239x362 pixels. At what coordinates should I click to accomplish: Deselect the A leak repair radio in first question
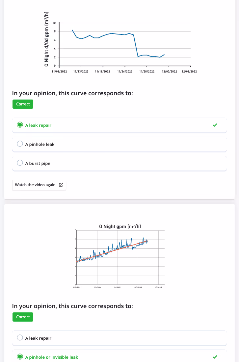tap(20, 124)
